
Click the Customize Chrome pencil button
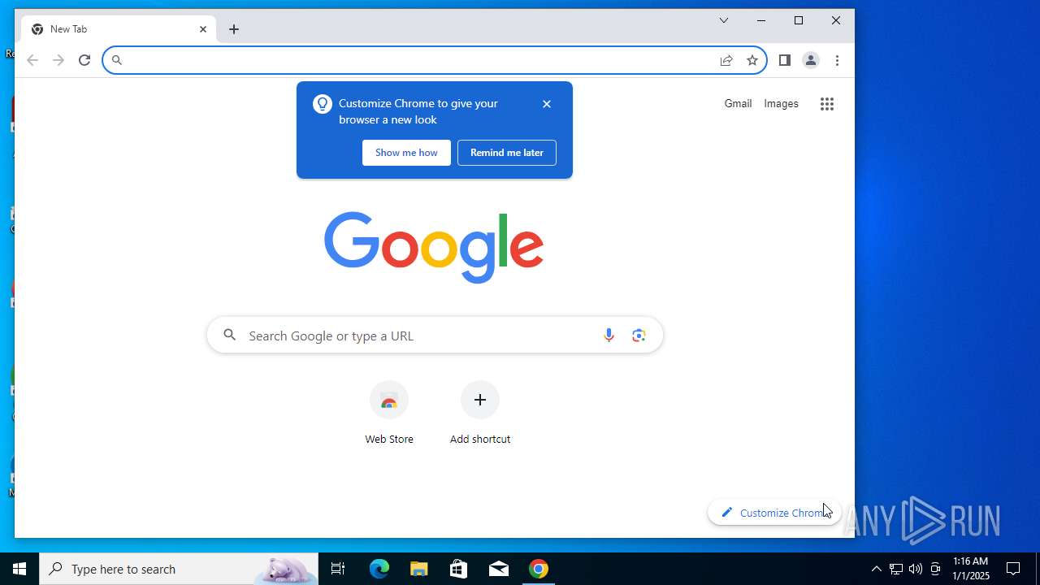(x=774, y=513)
